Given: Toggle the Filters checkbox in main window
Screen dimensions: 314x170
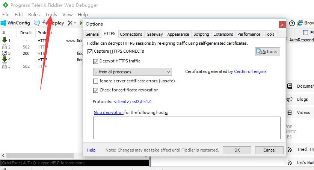Looking at the screenshot, I should (x=306, y=32).
